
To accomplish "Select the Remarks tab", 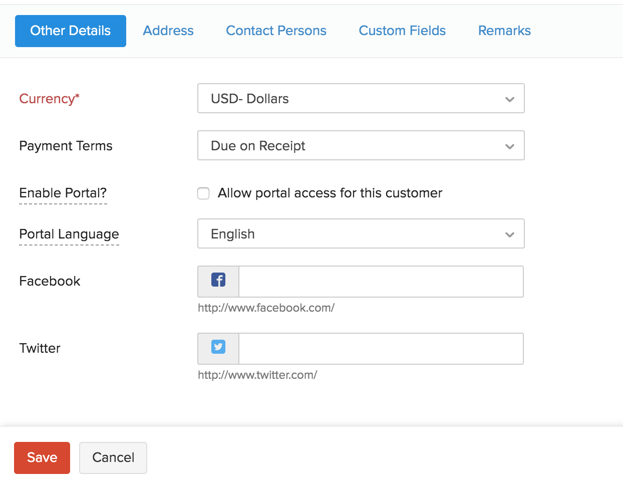I will 504,31.
